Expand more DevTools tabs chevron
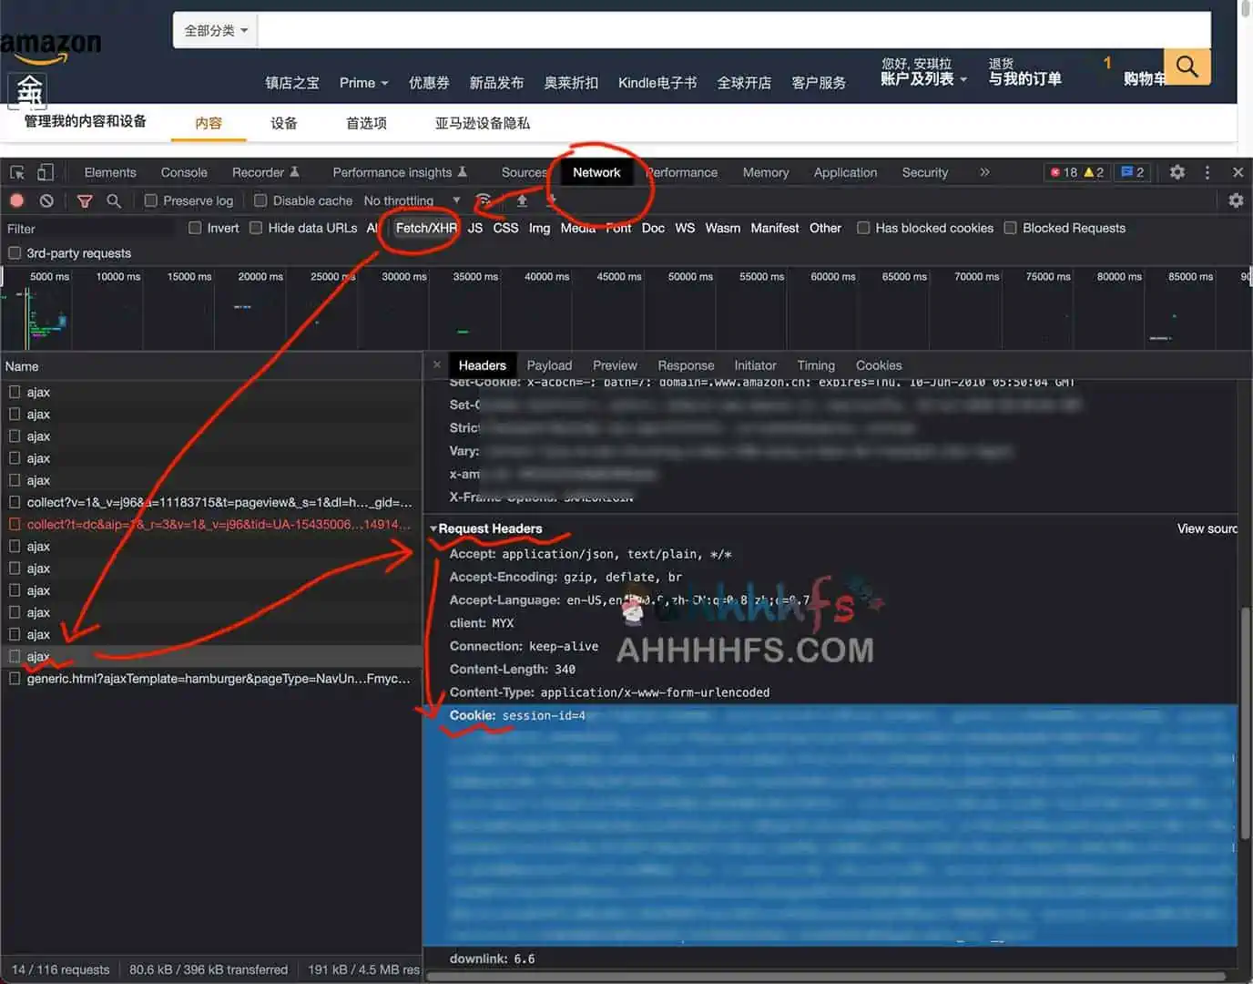This screenshot has height=984, width=1253. (x=984, y=172)
